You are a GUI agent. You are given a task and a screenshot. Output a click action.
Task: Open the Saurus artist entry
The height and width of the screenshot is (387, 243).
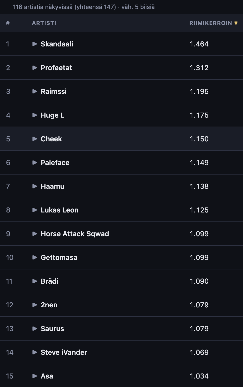[52, 329]
